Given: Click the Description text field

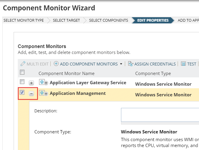Looking at the screenshot, I should coord(160,115).
